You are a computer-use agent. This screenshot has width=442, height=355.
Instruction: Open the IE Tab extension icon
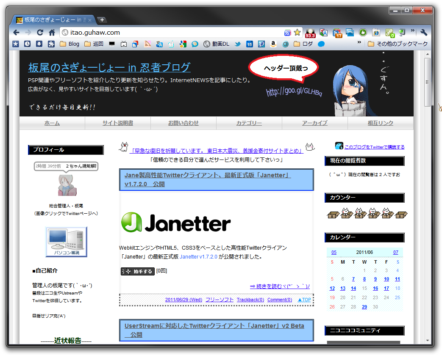(376, 33)
